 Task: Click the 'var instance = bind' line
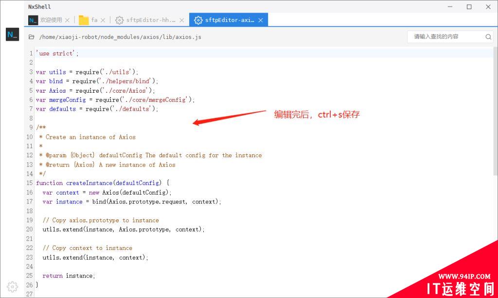[132, 201]
